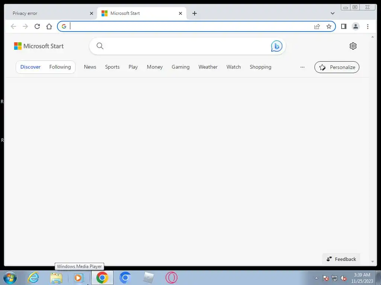Screen dimensions: 381x285
Task: Open the Weather section
Action: click(x=208, y=67)
